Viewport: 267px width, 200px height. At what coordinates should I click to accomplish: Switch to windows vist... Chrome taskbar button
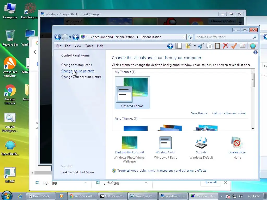coord(82,196)
